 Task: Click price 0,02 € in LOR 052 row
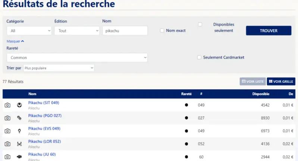(288, 144)
